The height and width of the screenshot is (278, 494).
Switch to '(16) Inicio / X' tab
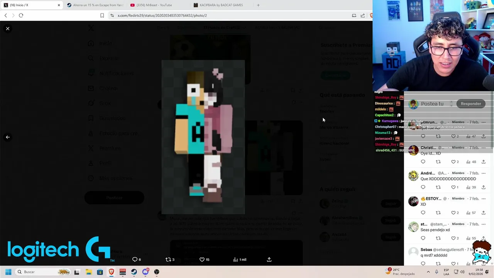click(x=31, y=5)
